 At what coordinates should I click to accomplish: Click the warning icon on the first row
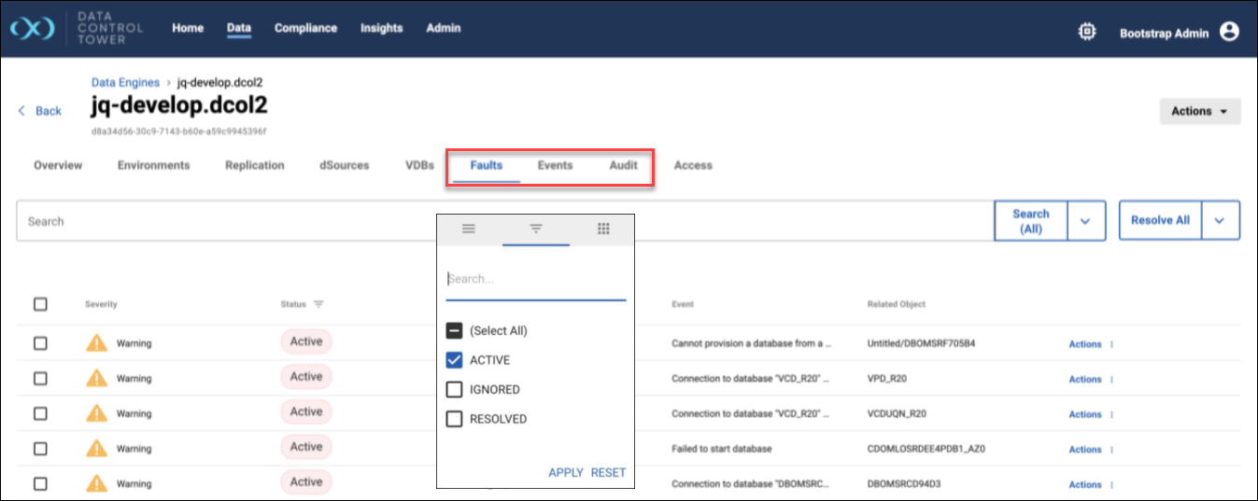pyautogui.click(x=97, y=343)
